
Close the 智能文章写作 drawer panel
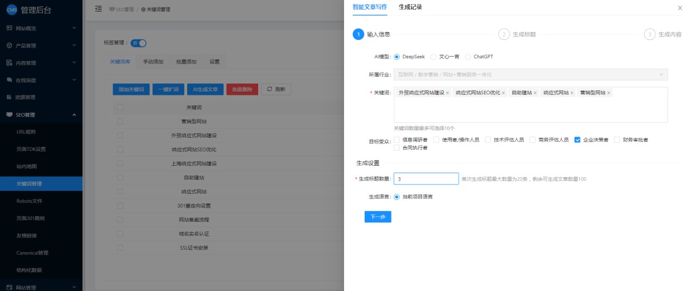[x=680, y=8]
